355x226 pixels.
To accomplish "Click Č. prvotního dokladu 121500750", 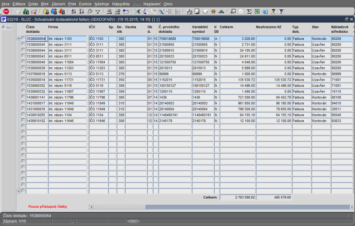I will pos(175,62).
